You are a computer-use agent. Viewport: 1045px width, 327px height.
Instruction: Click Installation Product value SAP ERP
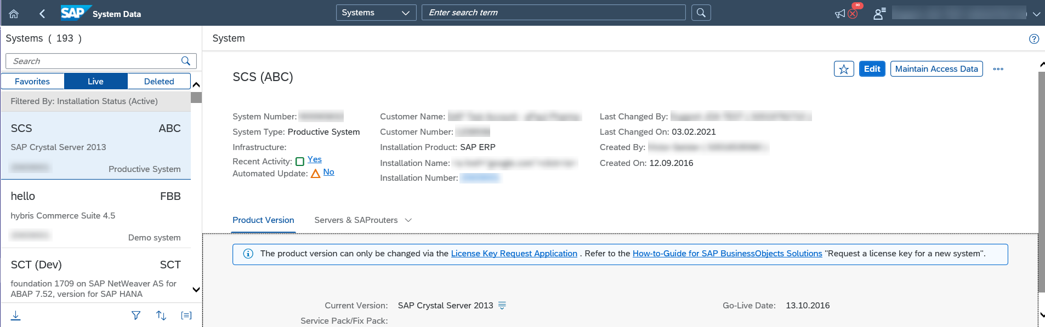478,147
